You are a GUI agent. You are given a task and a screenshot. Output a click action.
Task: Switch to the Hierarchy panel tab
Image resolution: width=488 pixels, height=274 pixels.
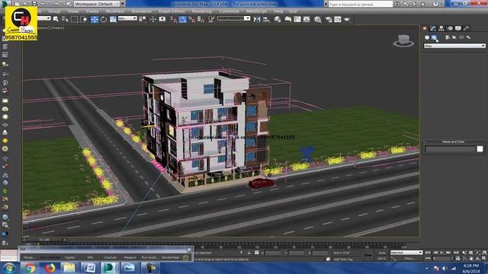coord(441,28)
